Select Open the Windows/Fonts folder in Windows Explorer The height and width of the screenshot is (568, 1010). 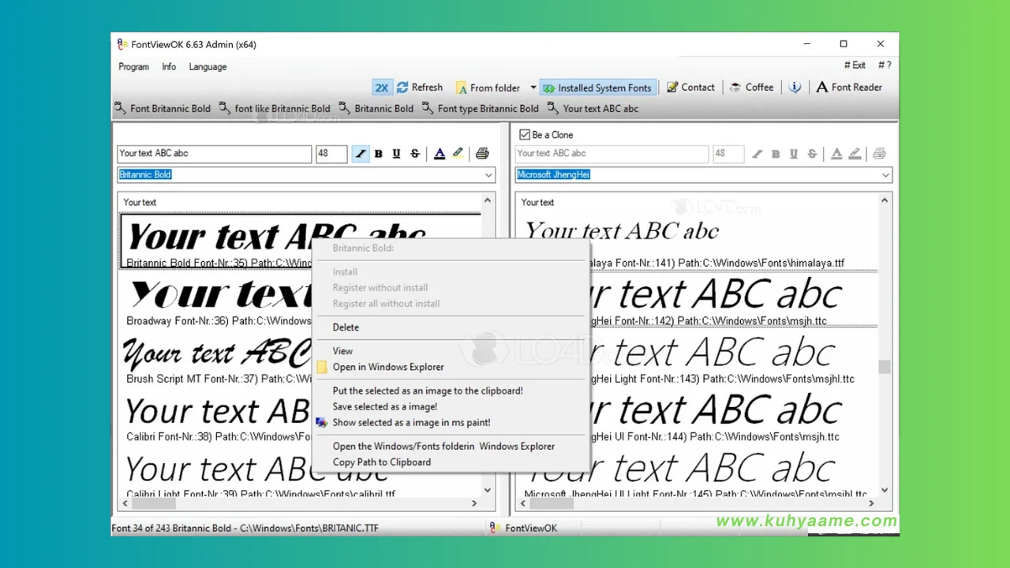pyautogui.click(x=451, y=447)
